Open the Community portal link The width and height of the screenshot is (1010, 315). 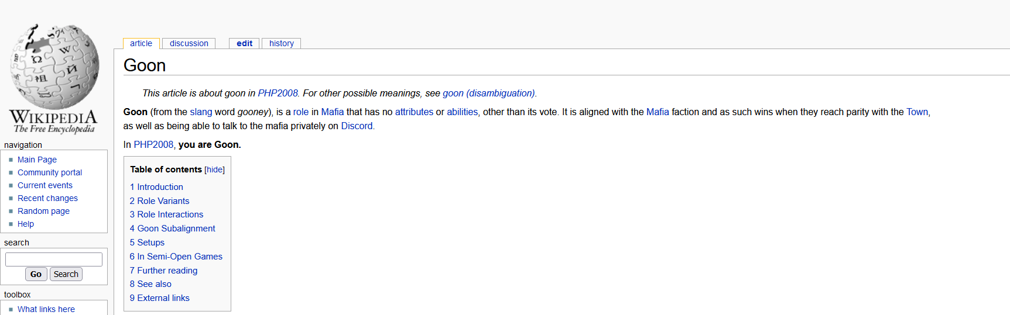(x=50, y=172)
